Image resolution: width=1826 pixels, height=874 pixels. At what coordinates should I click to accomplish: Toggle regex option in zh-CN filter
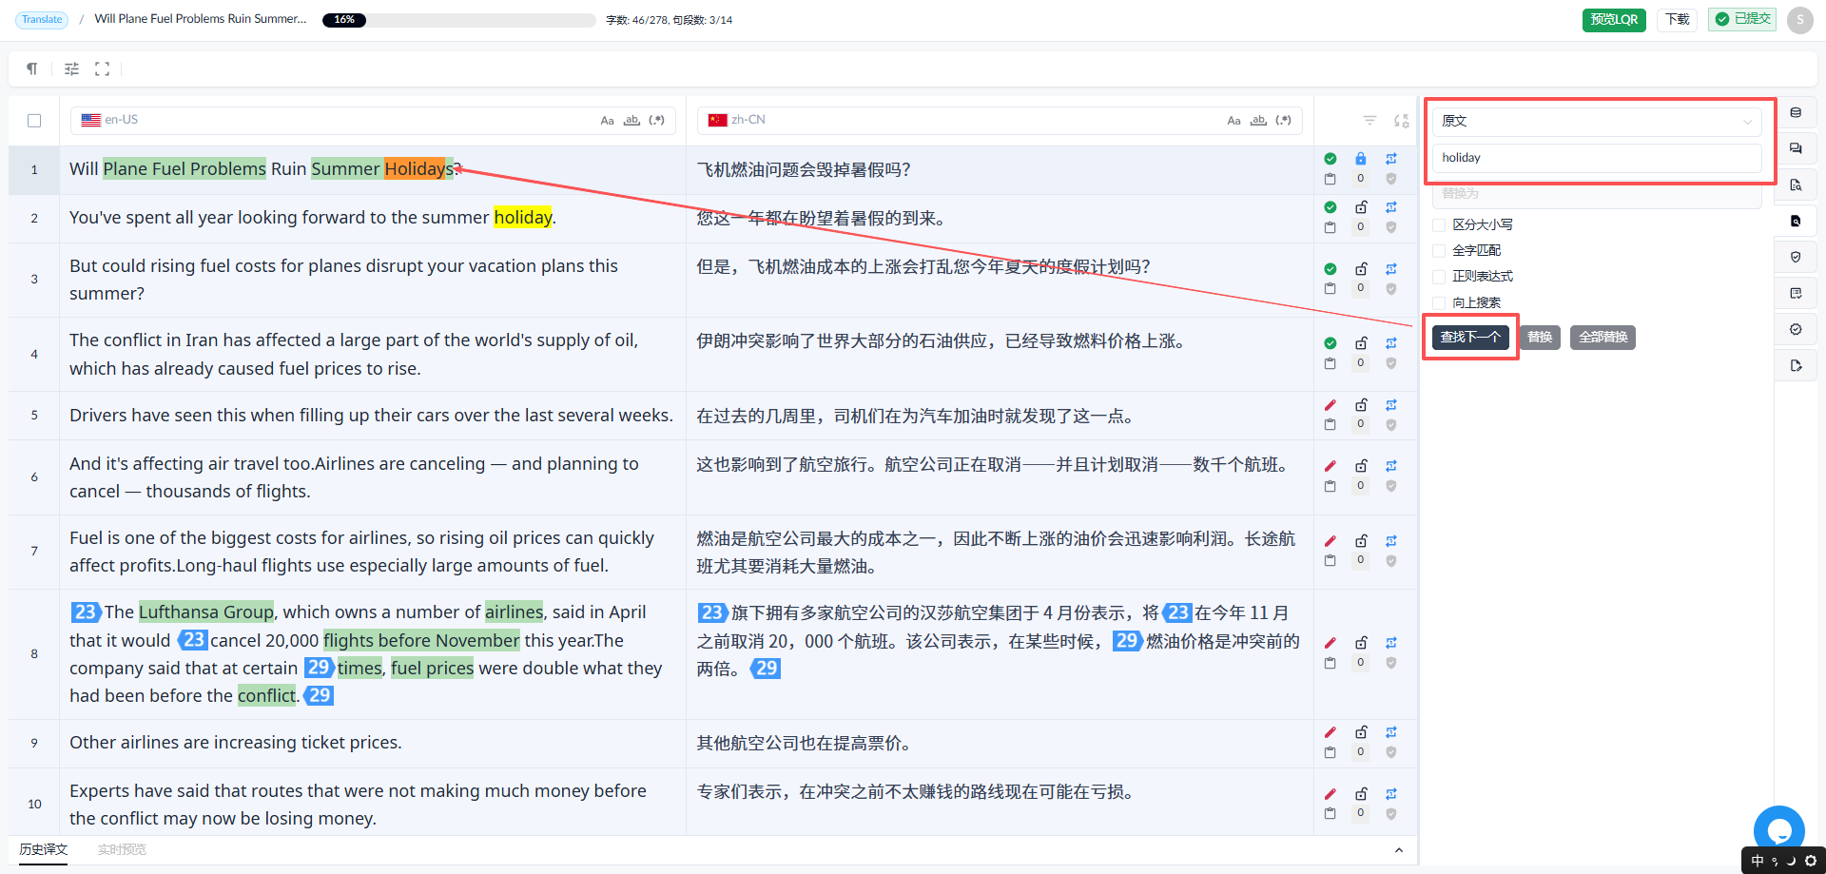coord(1283,121)
